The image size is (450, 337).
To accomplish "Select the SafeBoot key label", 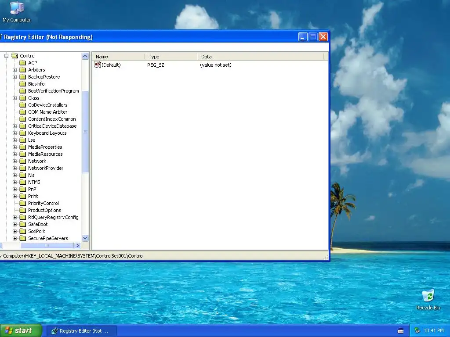I will (38, 224).
